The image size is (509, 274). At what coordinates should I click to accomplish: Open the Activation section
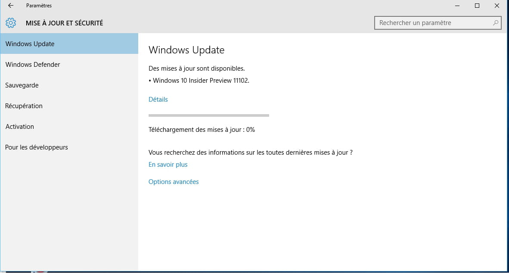click(69, 127)
